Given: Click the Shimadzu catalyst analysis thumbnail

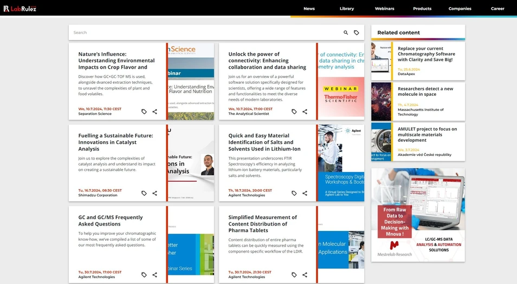Looking at the screenshot, I should (x=191, y=163).
